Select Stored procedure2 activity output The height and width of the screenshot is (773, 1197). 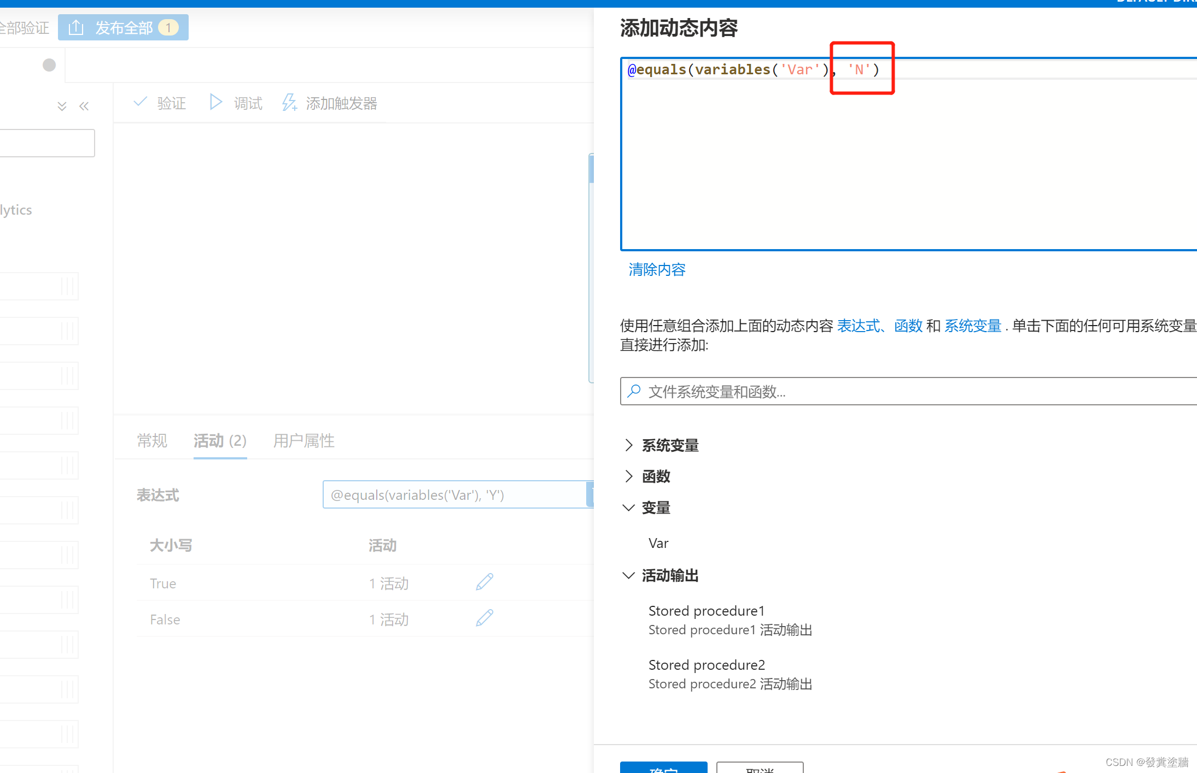[x=730, y=674]
